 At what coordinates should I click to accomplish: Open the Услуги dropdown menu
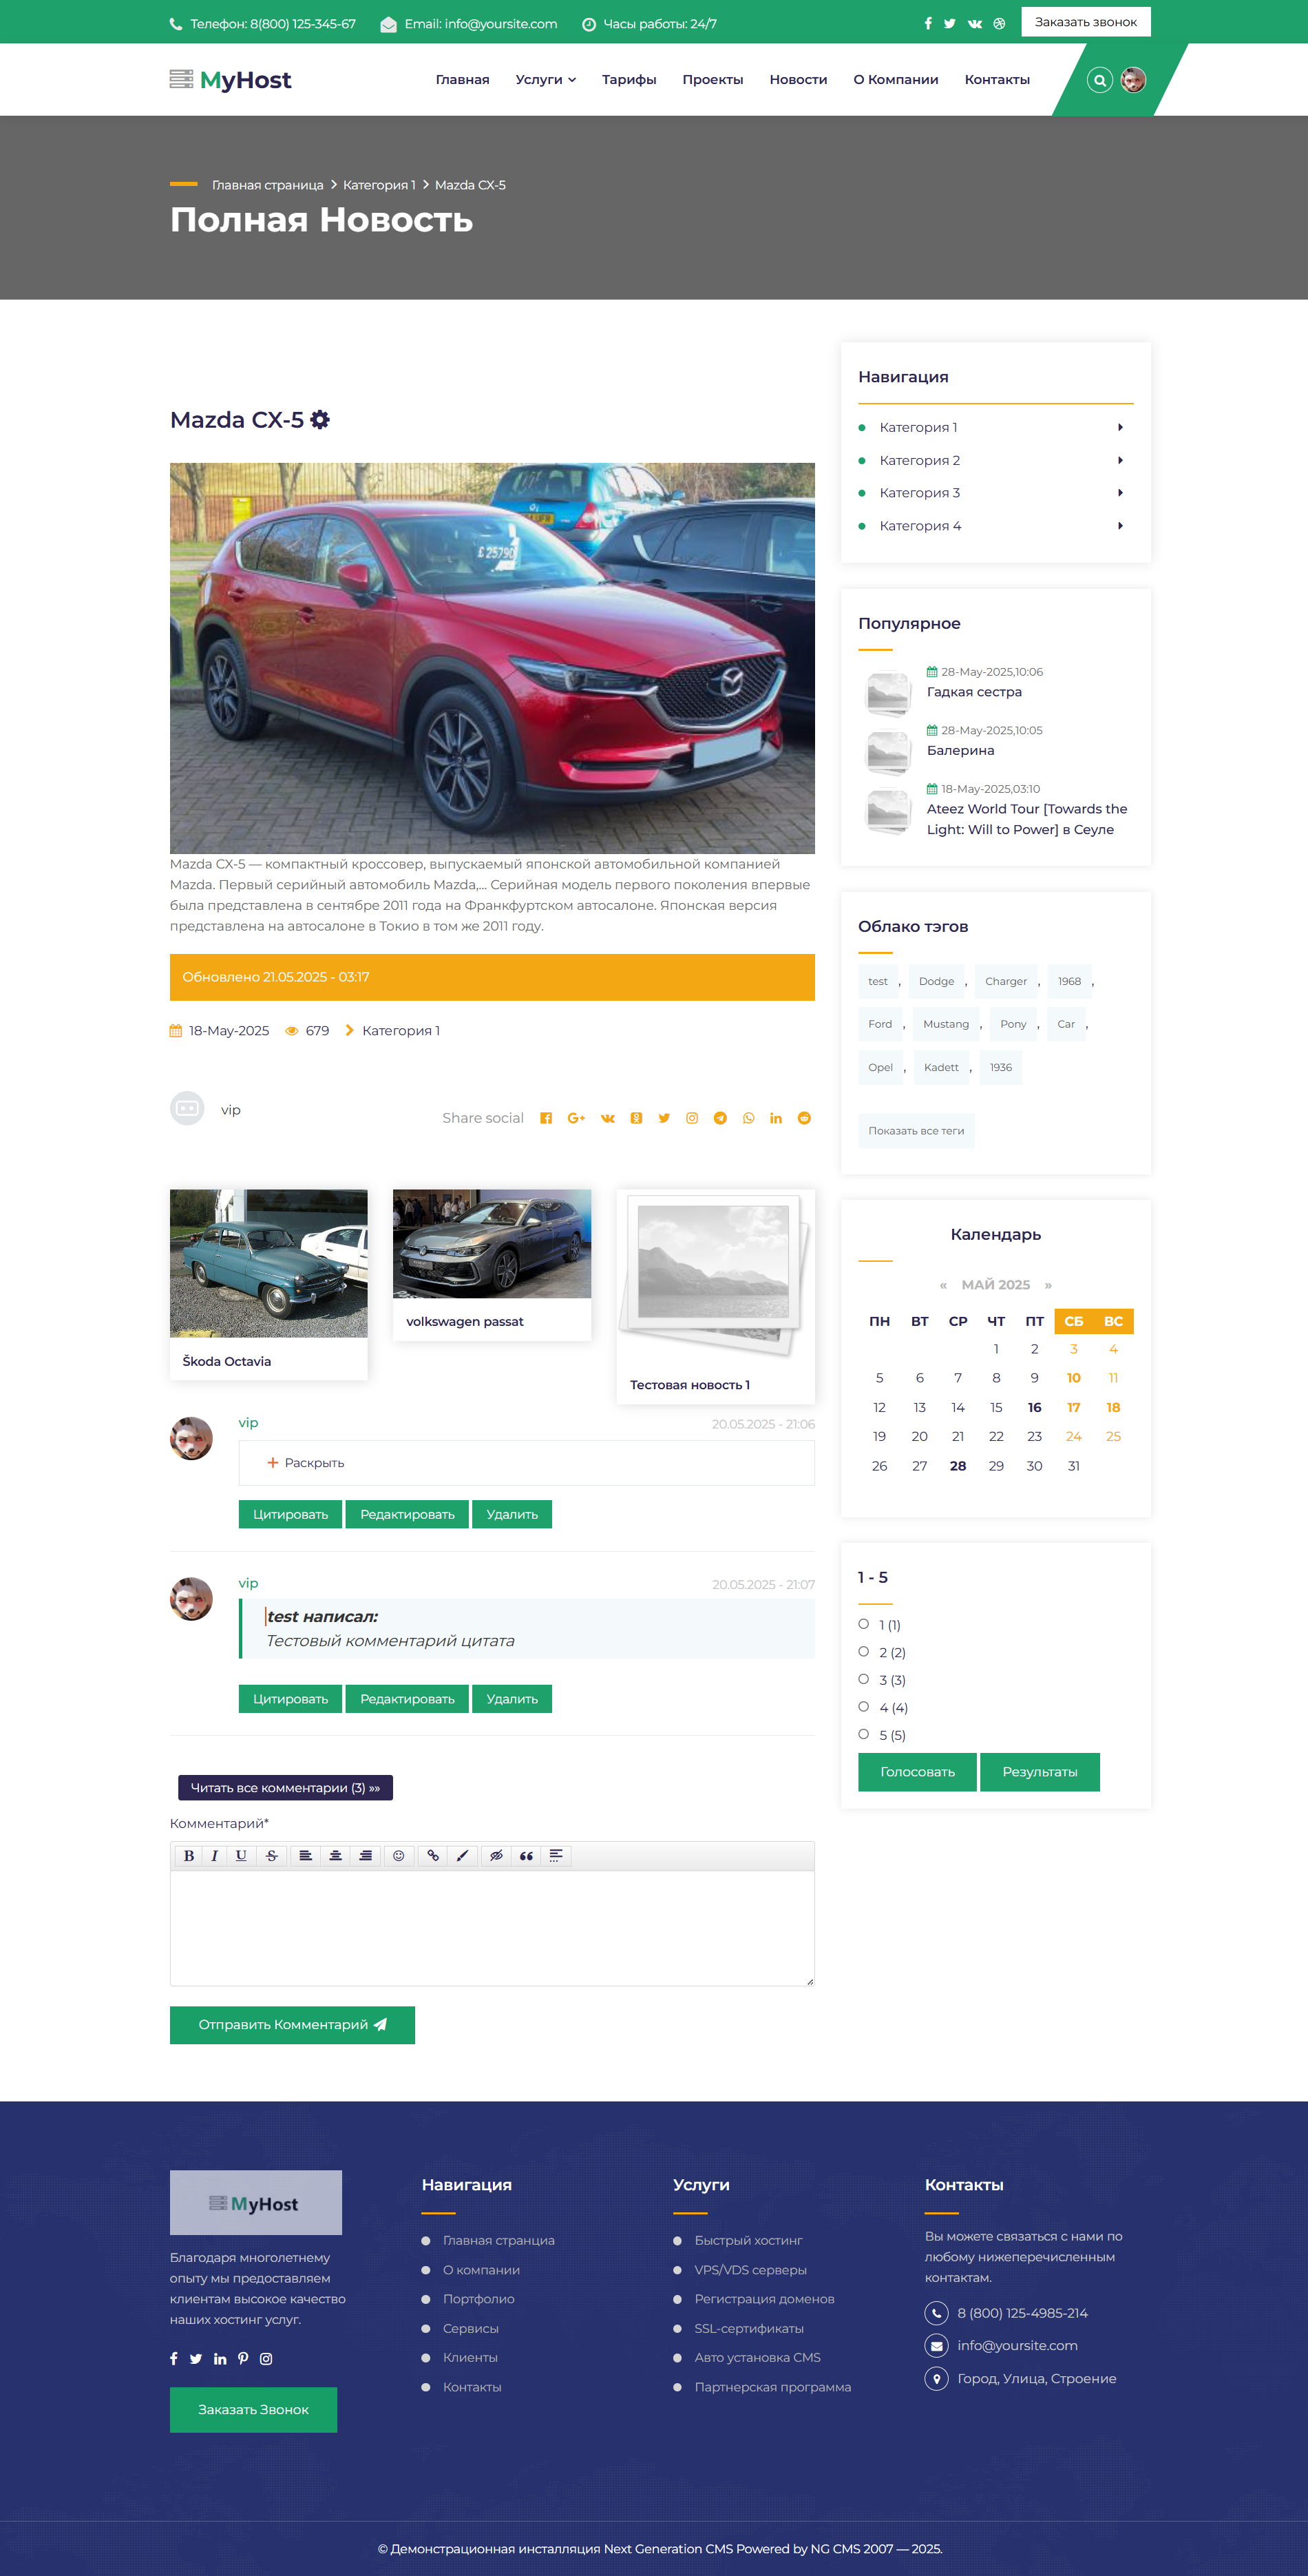[546, 80]
